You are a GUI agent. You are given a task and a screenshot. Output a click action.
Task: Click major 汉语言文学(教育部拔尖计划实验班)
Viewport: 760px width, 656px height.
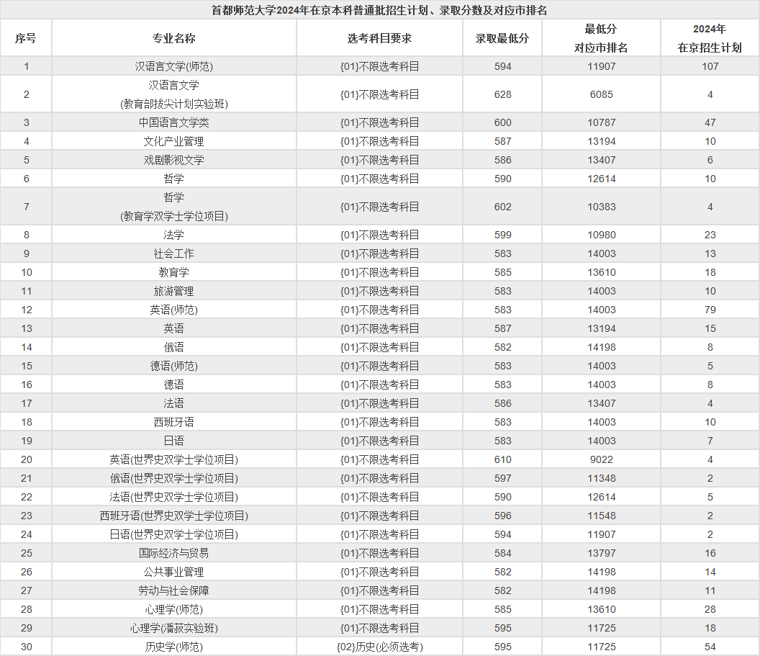(174, 94)
